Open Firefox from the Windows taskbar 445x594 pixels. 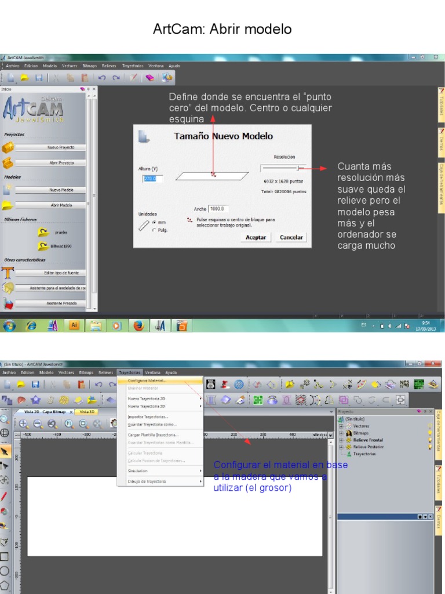click(138, 325)
